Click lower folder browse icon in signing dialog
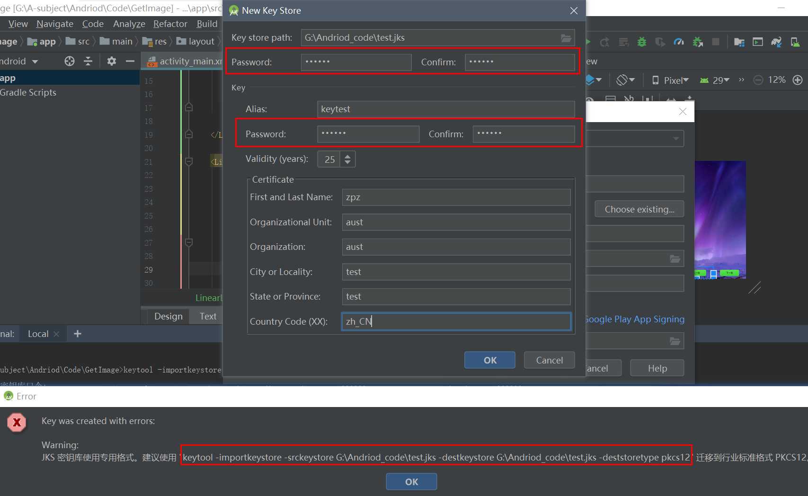Image resolution: width=808 pixels, height=496 pixels. pos(675,341)
